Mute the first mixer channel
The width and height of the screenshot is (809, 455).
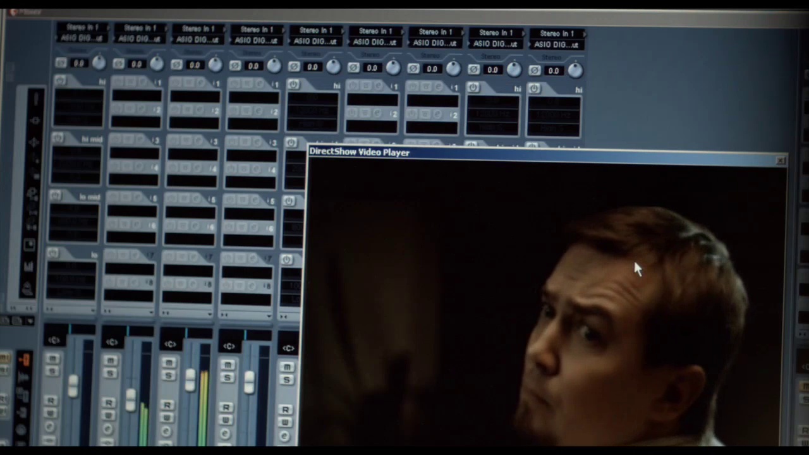pyautogui.click(x=52, y=358)
